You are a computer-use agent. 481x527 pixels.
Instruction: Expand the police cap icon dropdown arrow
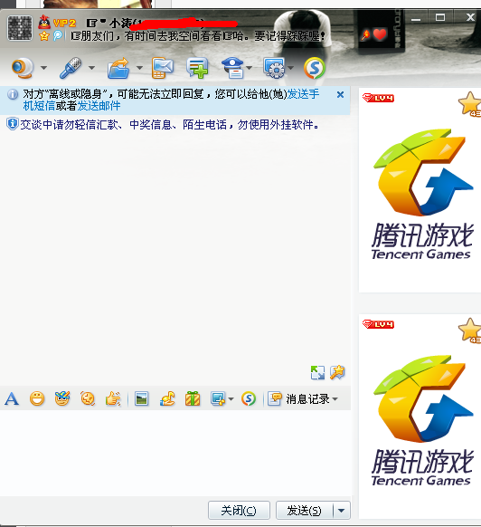pyautogui.click(x=249, y=68)
